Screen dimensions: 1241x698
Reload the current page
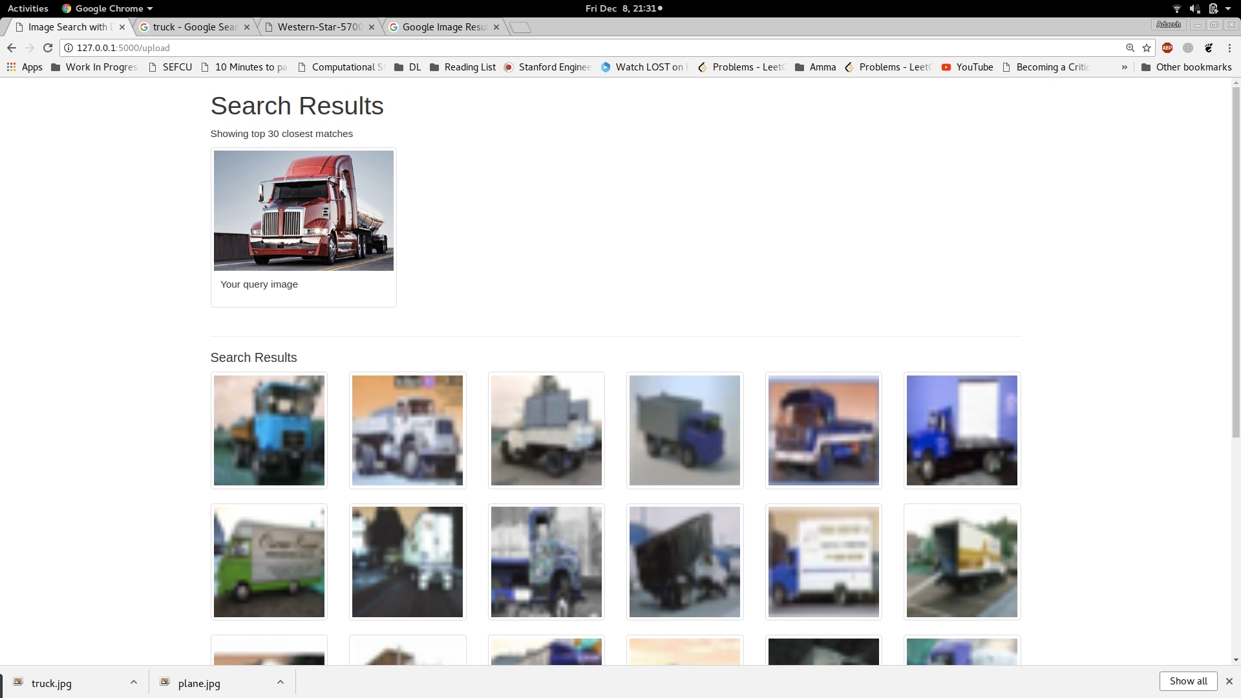point(48,48)
